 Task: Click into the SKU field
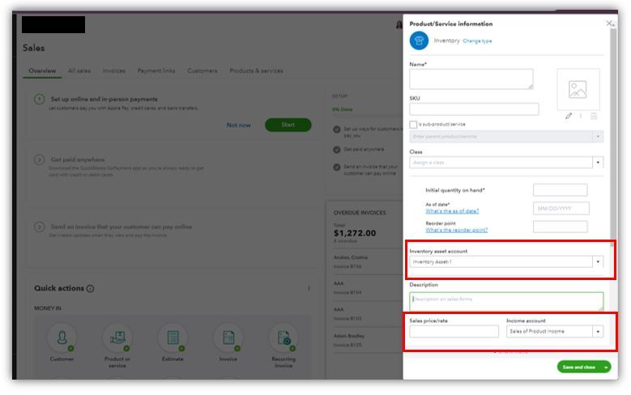click(x=474, y=109)
